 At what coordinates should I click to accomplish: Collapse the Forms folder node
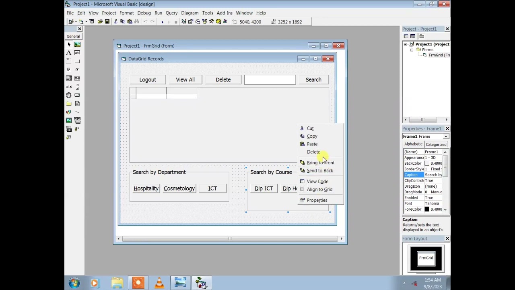(412, 50)
